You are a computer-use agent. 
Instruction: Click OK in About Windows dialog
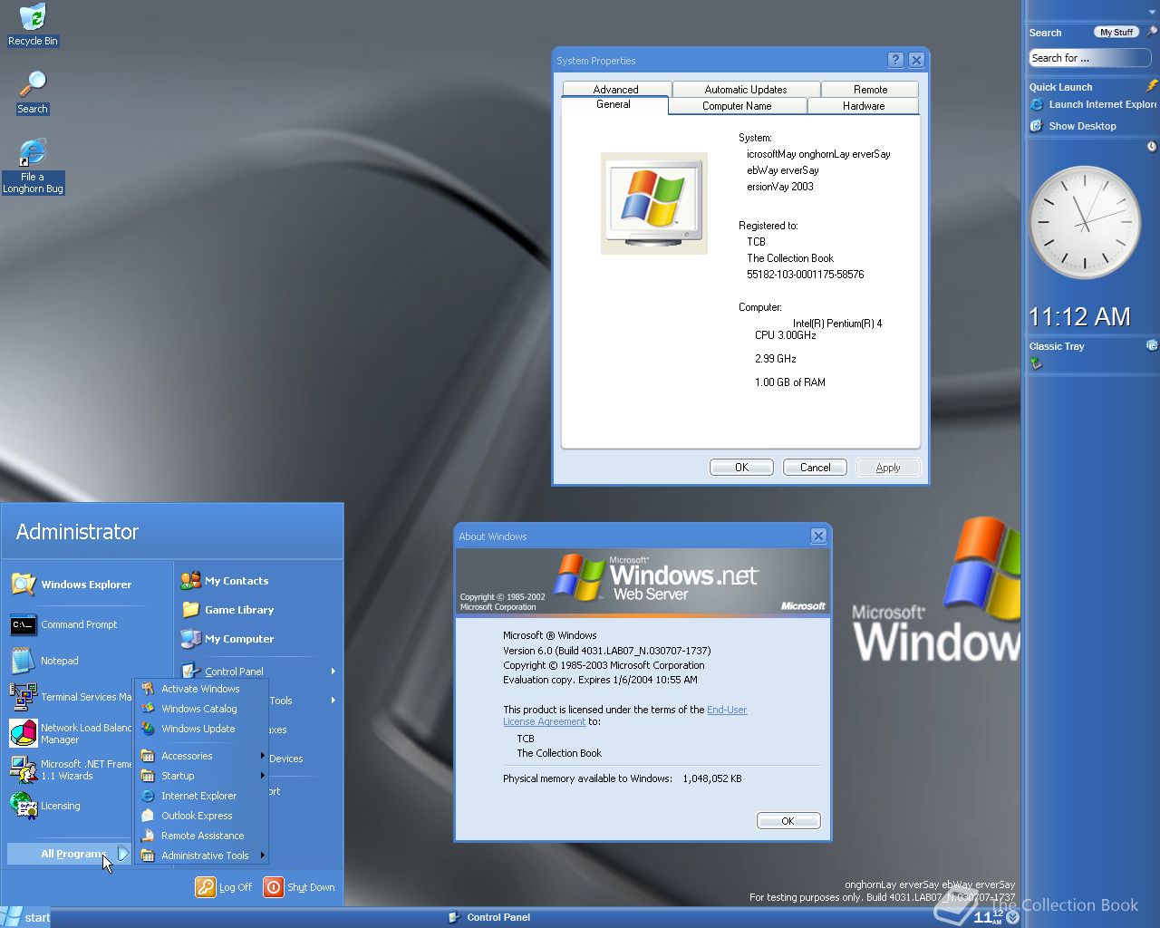(x=788, y=821)
